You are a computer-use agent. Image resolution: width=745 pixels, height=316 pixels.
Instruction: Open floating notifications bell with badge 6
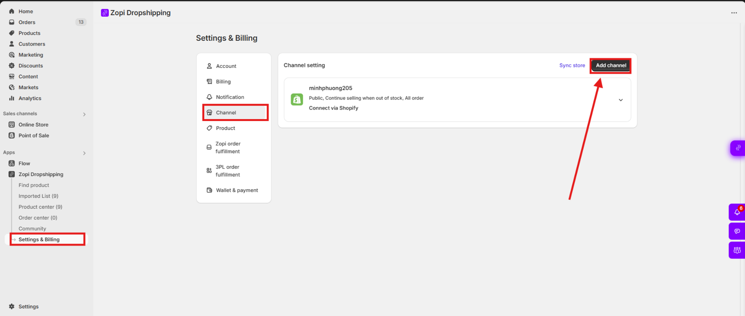click(x=737, y=212)
